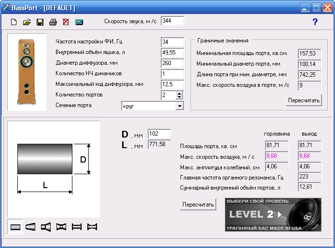
Task: Edit Максимальный ход диффузора field 12,5
Action: 172,84
